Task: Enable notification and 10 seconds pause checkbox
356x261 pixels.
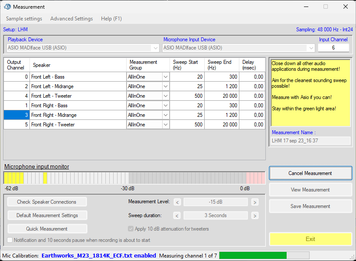Action: 10,240
